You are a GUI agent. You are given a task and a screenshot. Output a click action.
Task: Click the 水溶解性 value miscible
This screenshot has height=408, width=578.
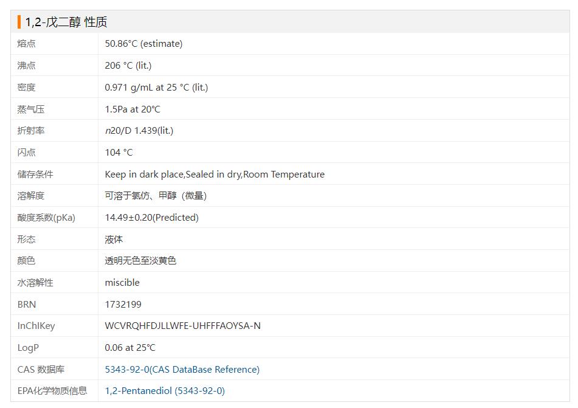point(122,283)
